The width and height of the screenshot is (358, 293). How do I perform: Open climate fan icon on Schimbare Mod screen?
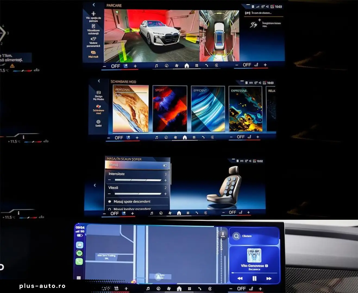175,138
